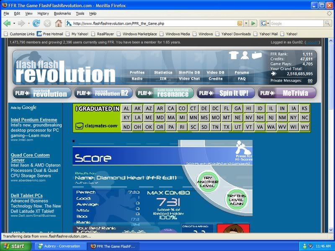The height and width of the screenshot is (251, 335).
Task: Open the Bookmarks menu
Action: [62, 13]
